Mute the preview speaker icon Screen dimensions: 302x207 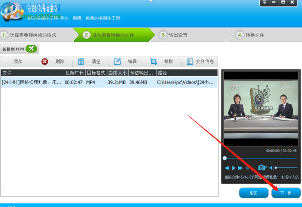pyautogui.click(x=272, y=168)
